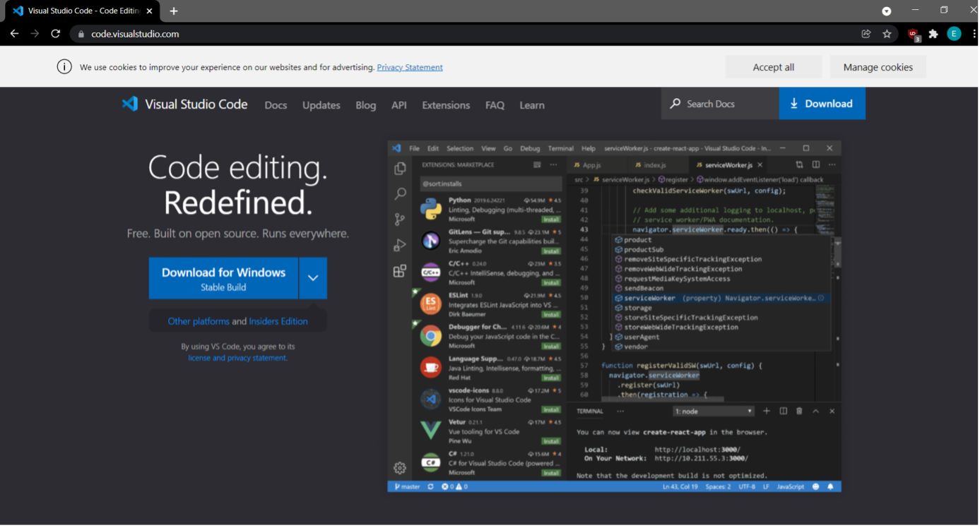Click the Visual Studio Code logo in site header
980x528 pixels.
pyautogui.click(x=130, y=104)
